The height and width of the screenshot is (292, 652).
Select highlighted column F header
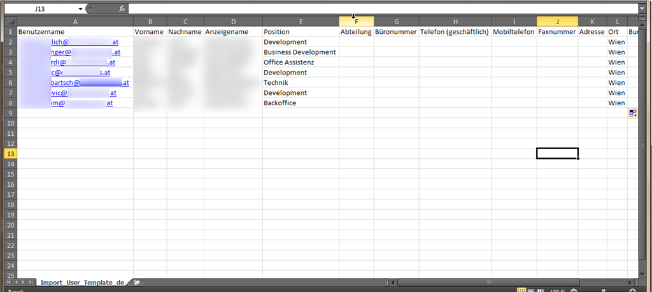[357, 21]
